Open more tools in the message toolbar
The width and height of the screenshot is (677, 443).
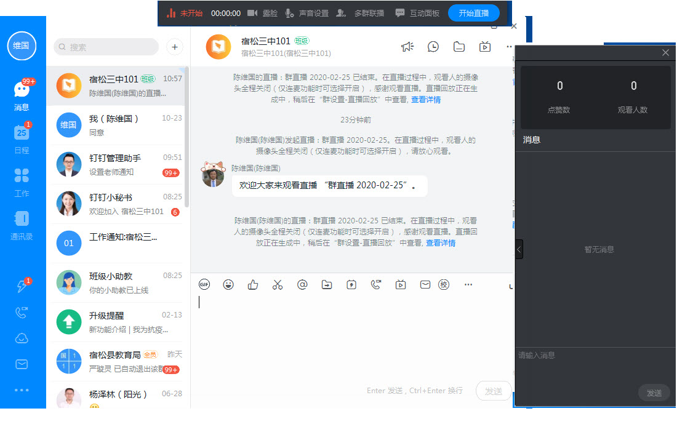pos(468,284)
